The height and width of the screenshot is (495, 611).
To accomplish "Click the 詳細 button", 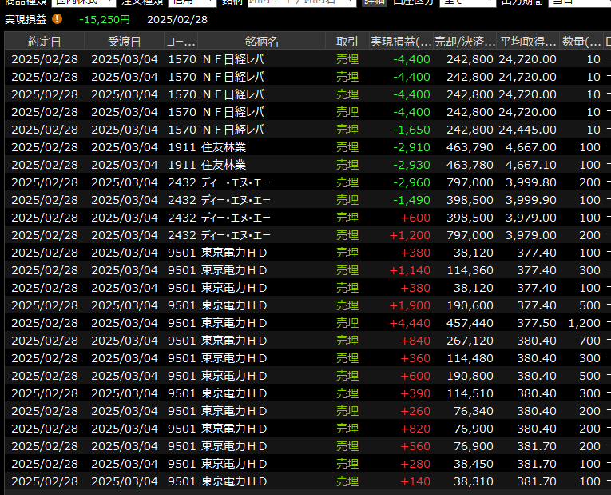I will pos(373,2).
